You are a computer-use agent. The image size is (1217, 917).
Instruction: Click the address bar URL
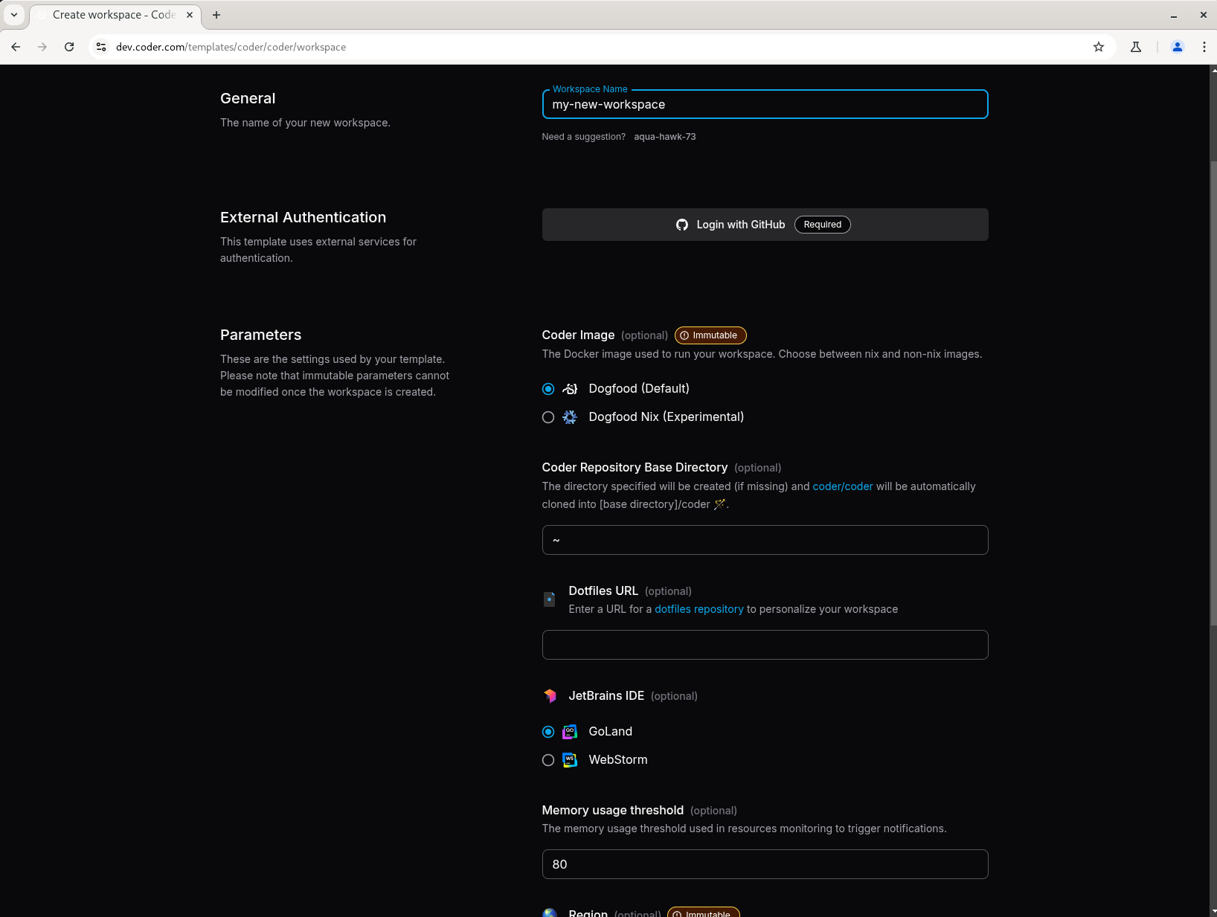point(231,47)
